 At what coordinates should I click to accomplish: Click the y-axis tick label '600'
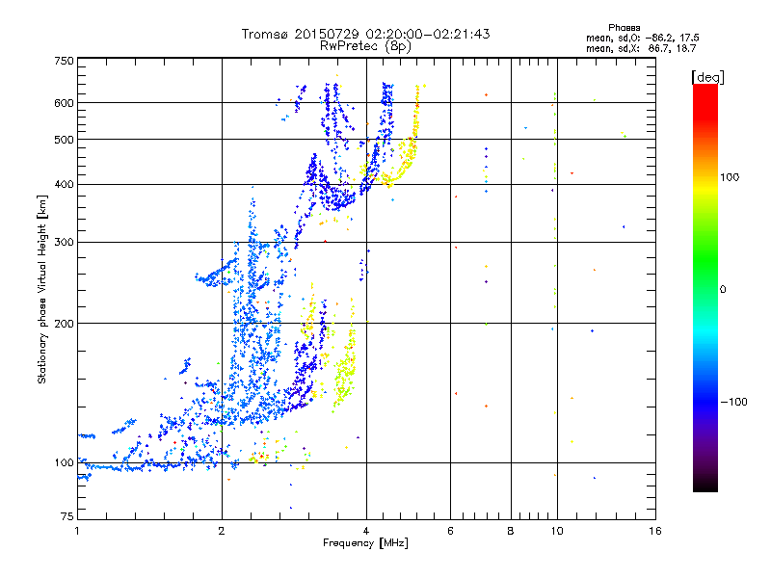(x=64, y=103)
